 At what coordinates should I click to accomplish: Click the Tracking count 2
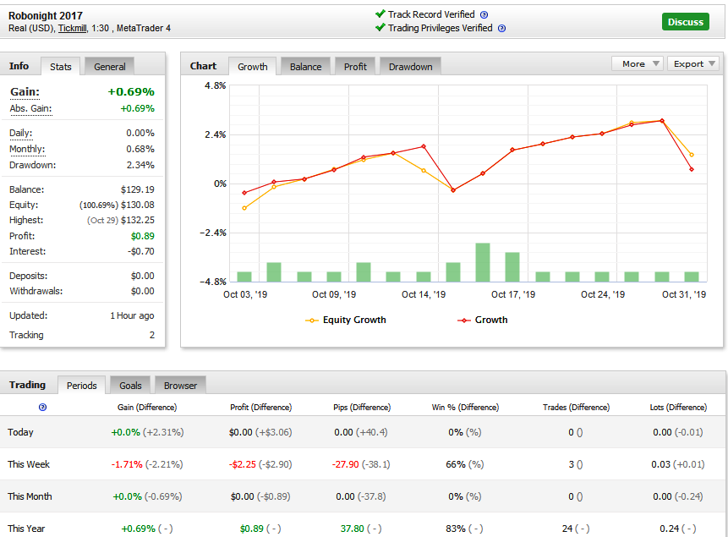tap(152, 335)
